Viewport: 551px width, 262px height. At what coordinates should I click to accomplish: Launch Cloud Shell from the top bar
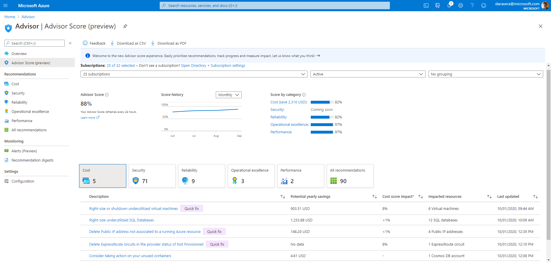(426, 5)
